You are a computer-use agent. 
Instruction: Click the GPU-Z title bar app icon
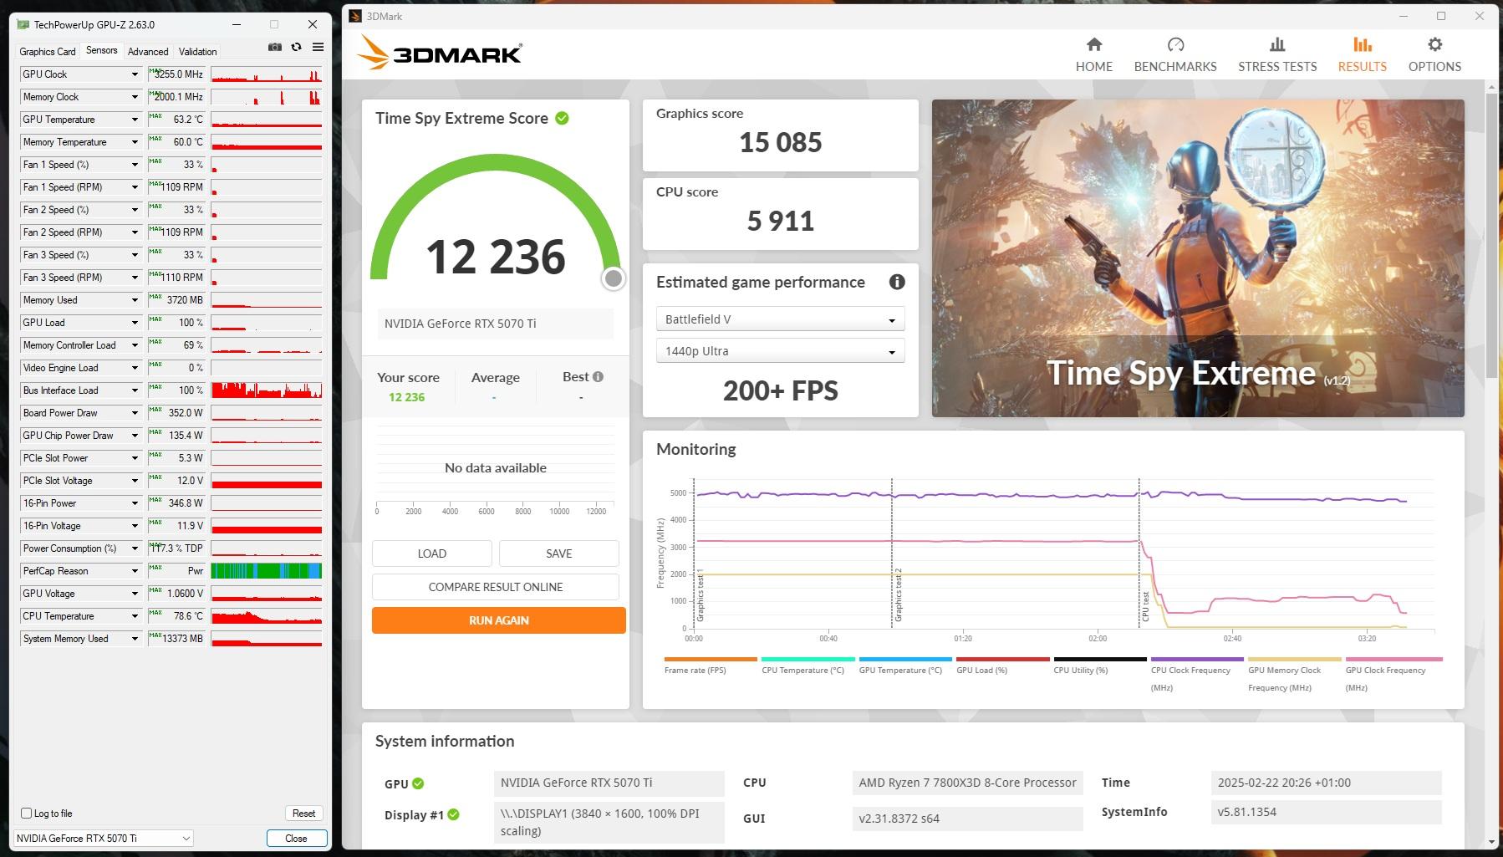coord(23,24)
